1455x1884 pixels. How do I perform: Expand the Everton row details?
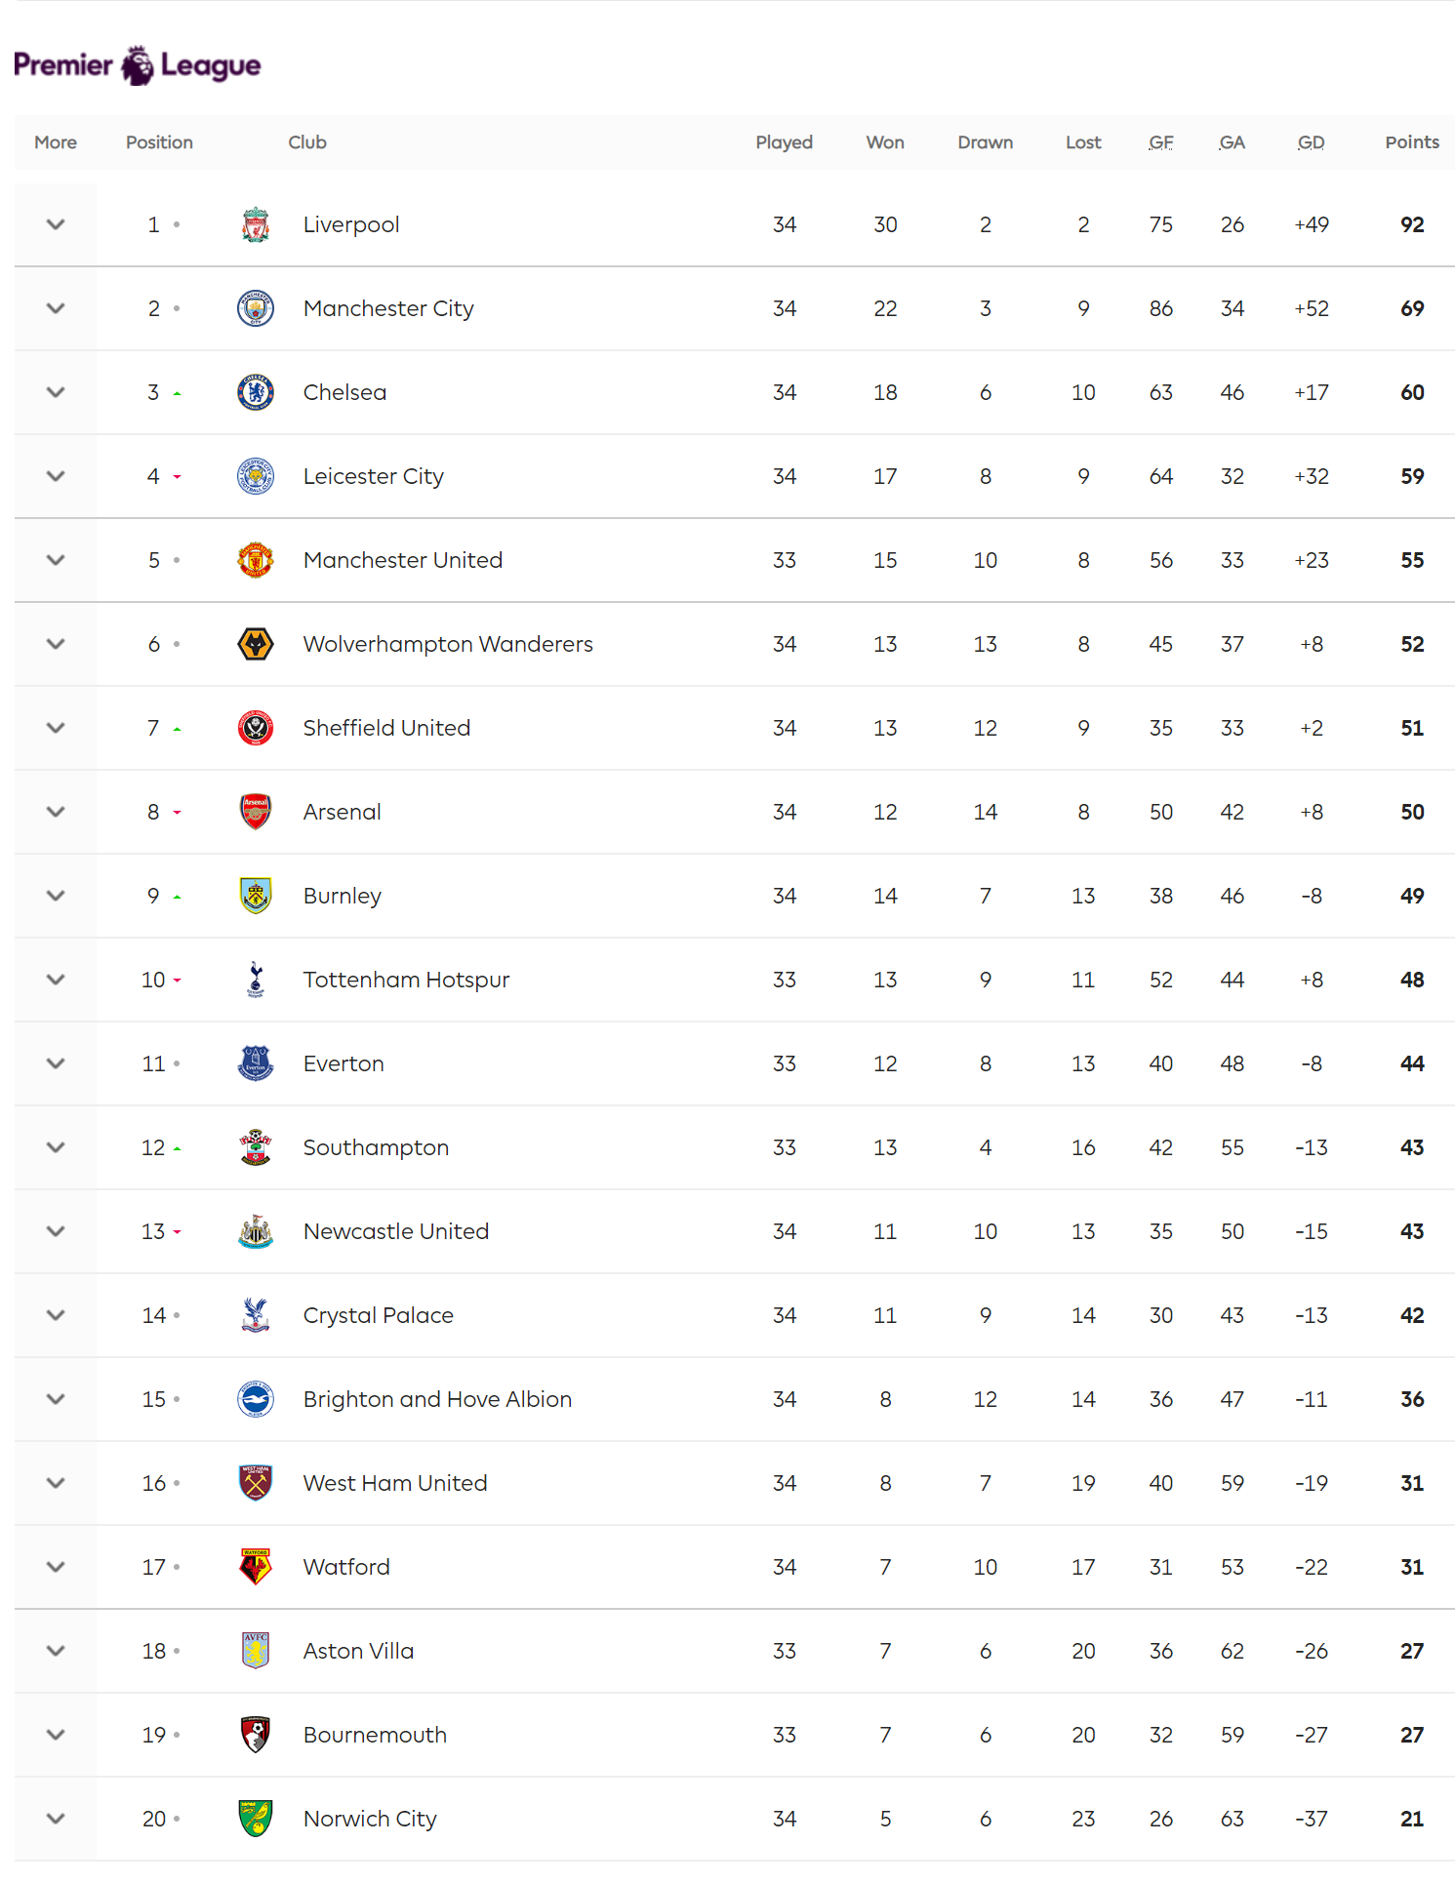56,1063
